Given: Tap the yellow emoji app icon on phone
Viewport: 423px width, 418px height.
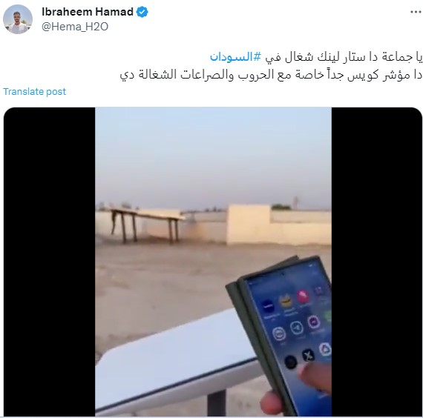Looking at the screenshot, I should coord(286,302).
